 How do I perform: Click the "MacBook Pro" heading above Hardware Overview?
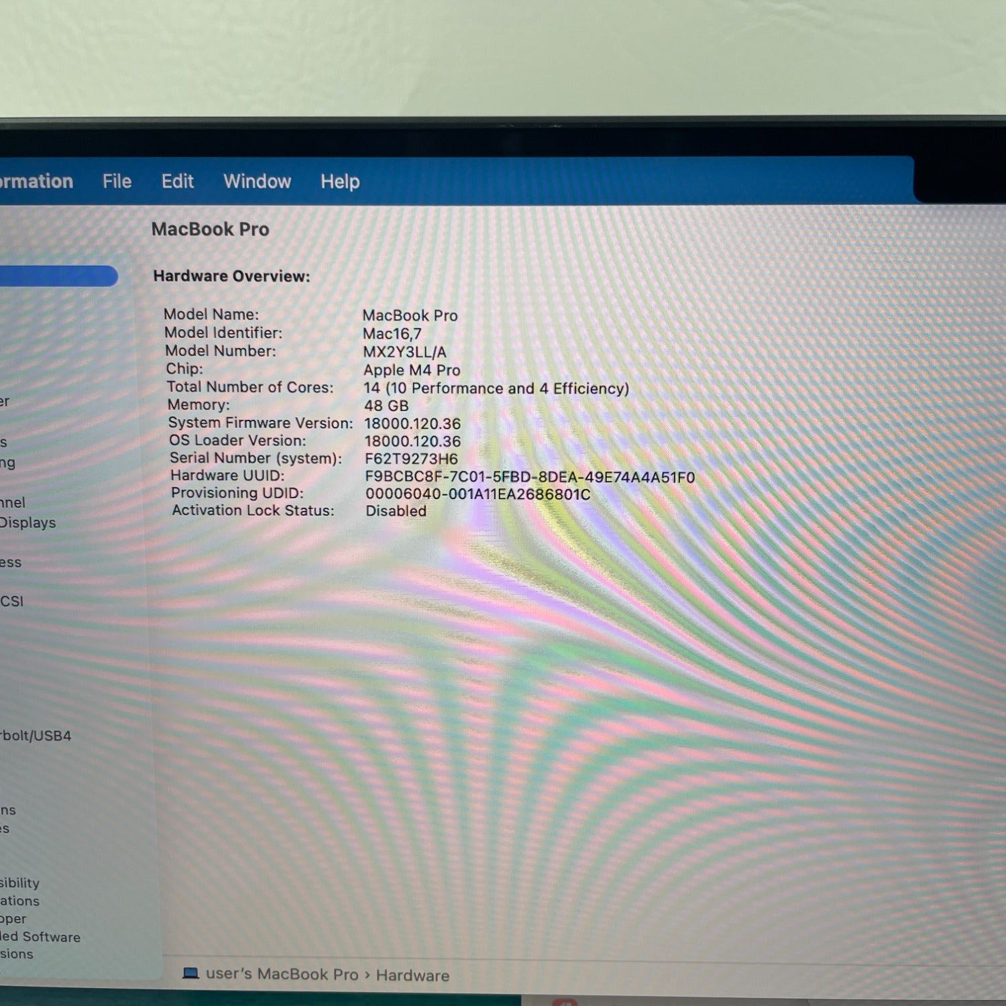210,229
